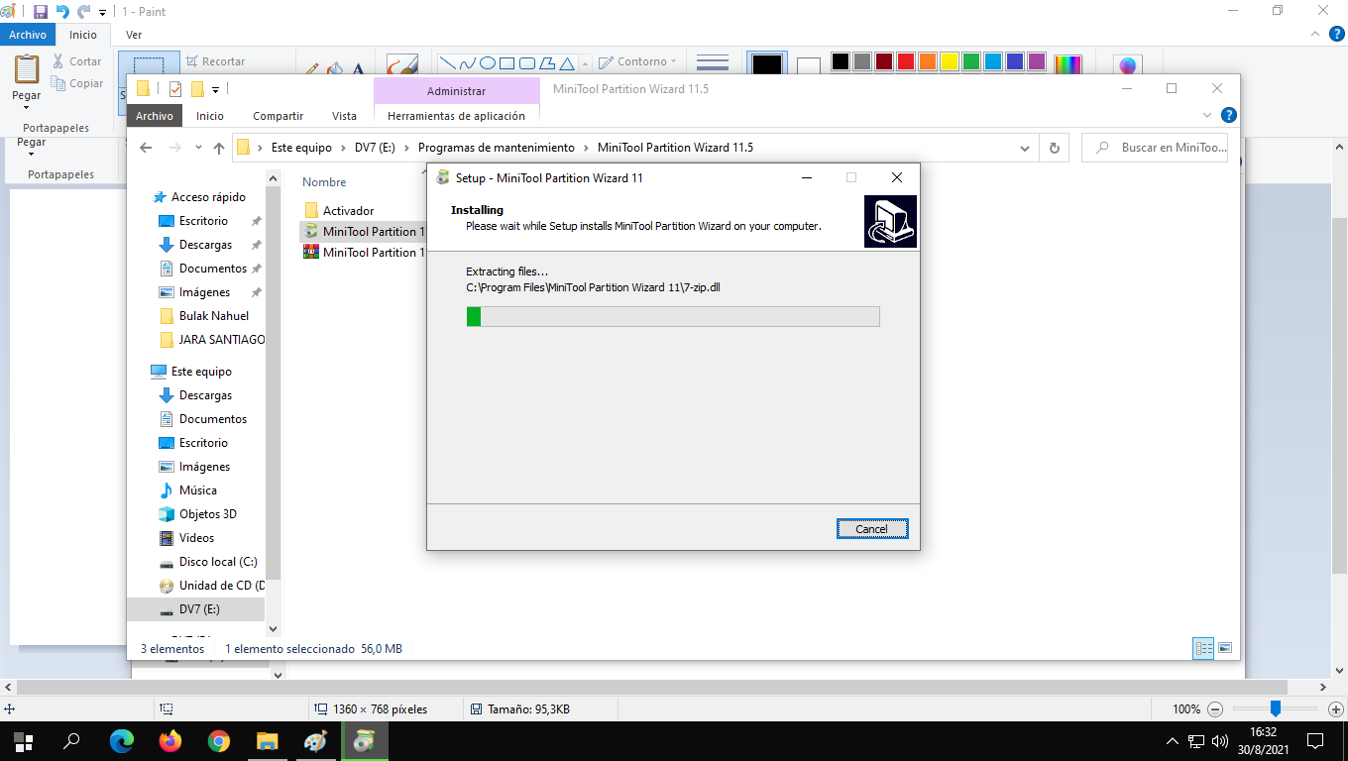Open Paint 3D from the ribbon
This screenshot has width=1348, height=761.
[1127, 65]
